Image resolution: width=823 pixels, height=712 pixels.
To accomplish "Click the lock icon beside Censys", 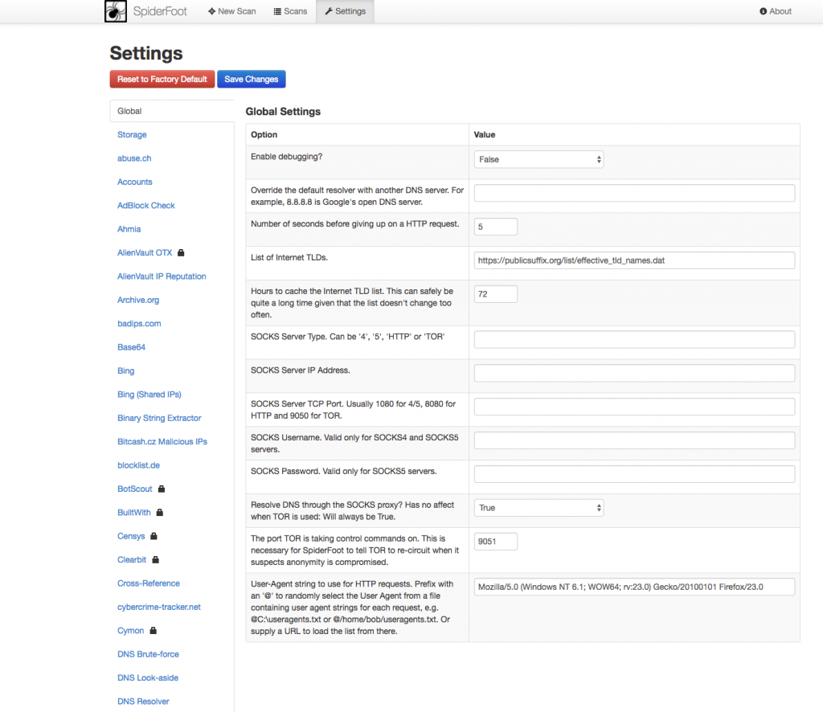I will [154, 536].
